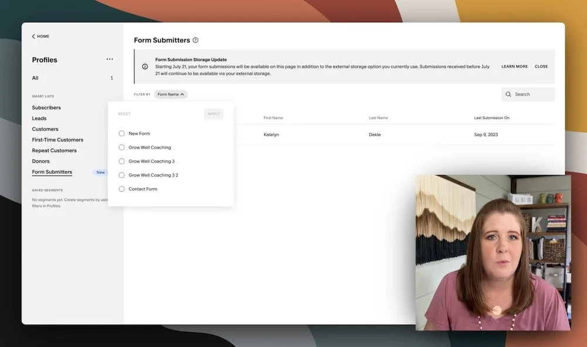This screenshot has width=587, height=347.
Task: Sort by the Last Submission On column
Action: point(491,117)
